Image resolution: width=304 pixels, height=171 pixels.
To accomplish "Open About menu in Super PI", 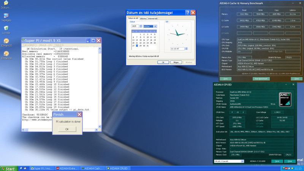I will (46, 45).
